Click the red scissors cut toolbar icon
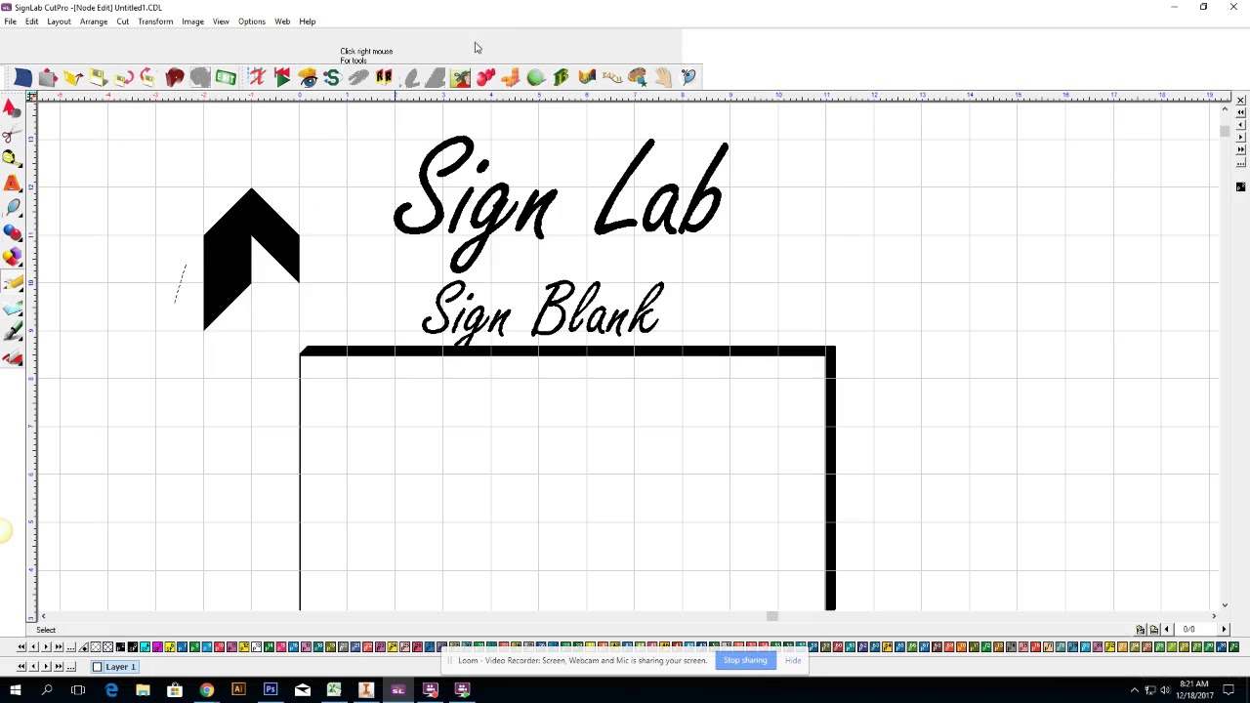This screenshot has height=703, width=1250. click(x=256, y=77)
